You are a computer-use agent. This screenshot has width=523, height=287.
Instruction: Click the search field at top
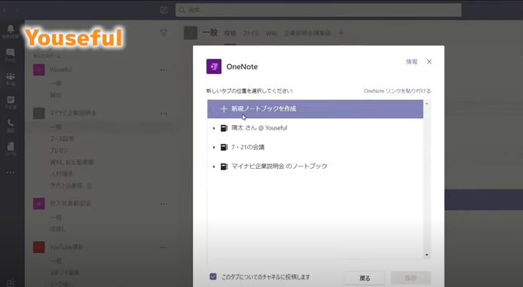point(318,10)
